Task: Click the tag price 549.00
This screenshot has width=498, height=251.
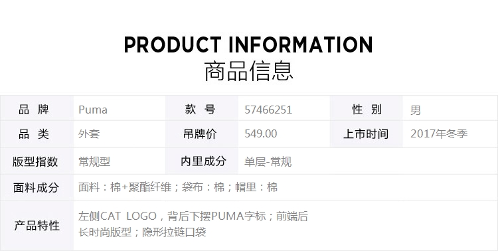Action: coord(261,133)
